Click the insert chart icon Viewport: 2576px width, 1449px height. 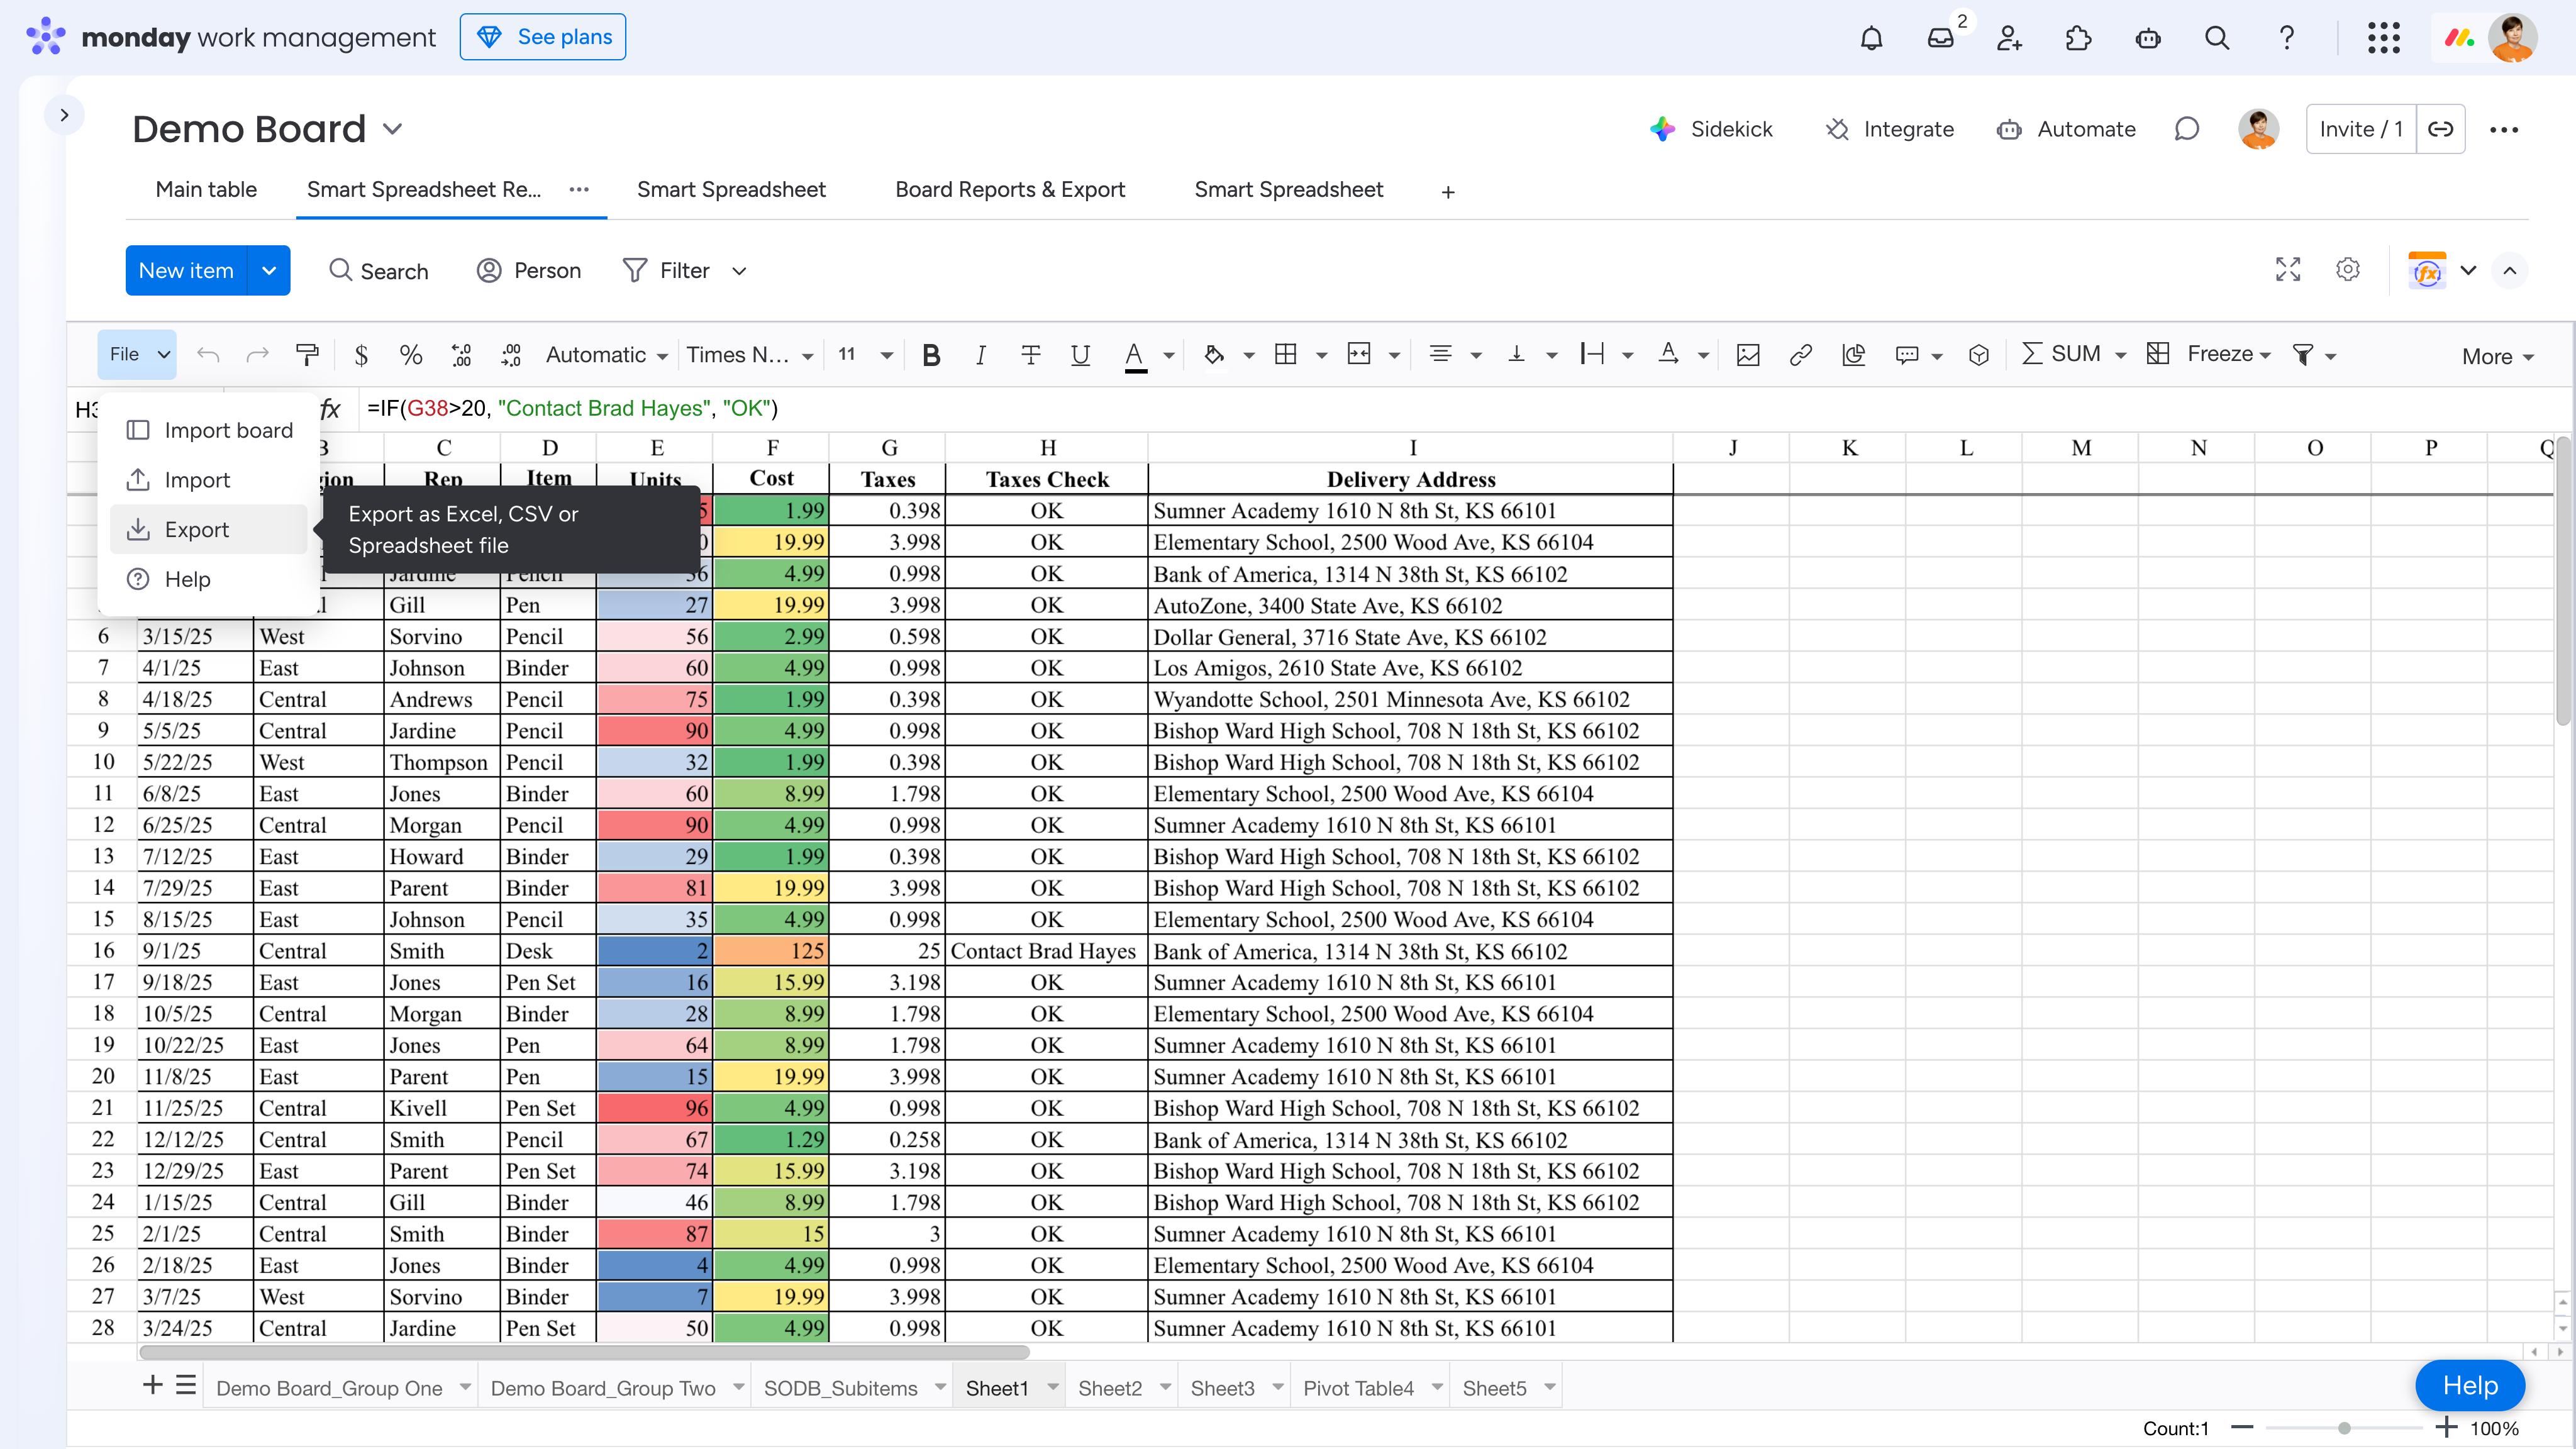coord(1853,355)
